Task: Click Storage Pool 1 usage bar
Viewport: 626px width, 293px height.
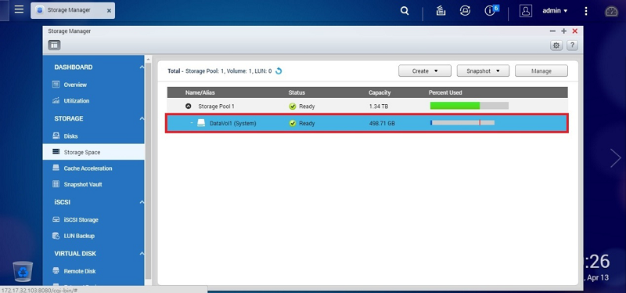Action: click(469, 106)
